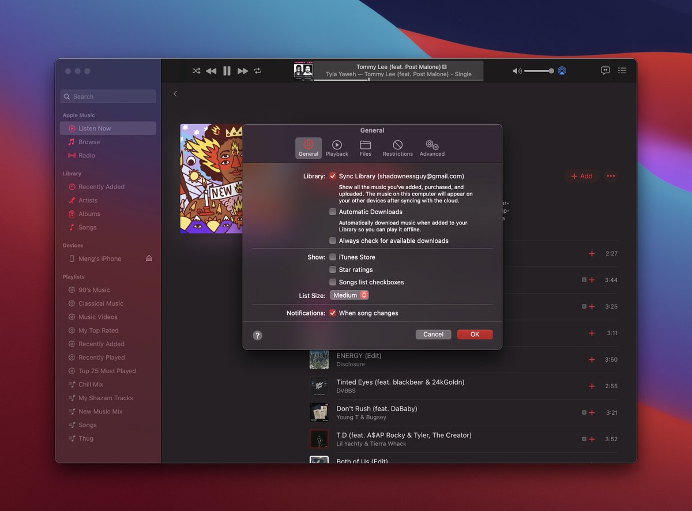Add T.D song to library
The image size is (692, 511).
(x=592, y=439)
